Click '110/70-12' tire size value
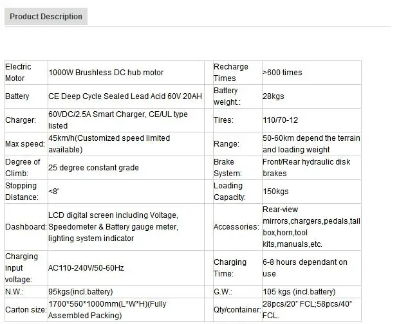This screenshot has width=399, height=324. (x=280, y=120)
